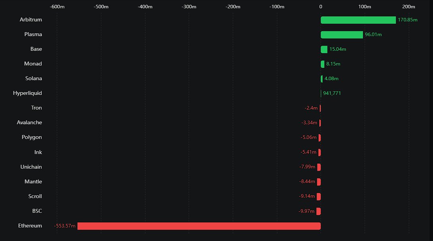Click the Hyperliquid chain label
The width and height of the screenshot is (433, 241).
pyautogui.click(x=27, y=93)
